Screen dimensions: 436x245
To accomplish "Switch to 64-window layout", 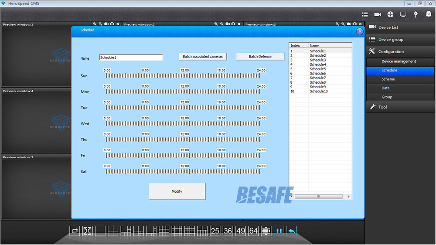I will coord(253,231).
